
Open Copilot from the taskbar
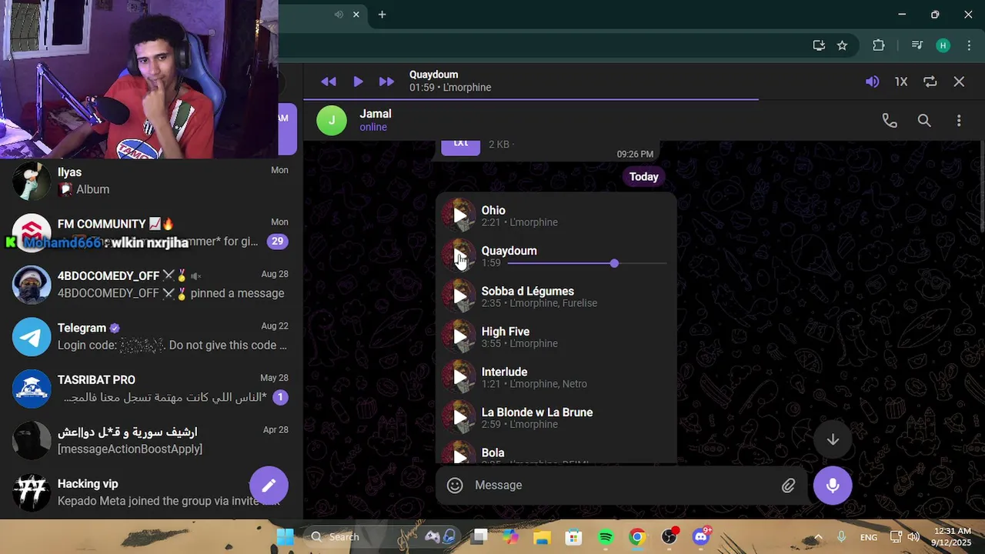(511, 537)
